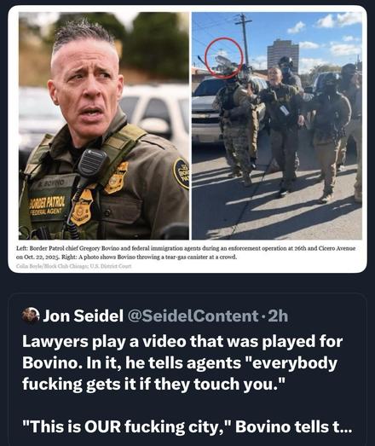375x446 pixels.
Task: Click the "Lawyers play a video" post text
Action: pos(182,362)
